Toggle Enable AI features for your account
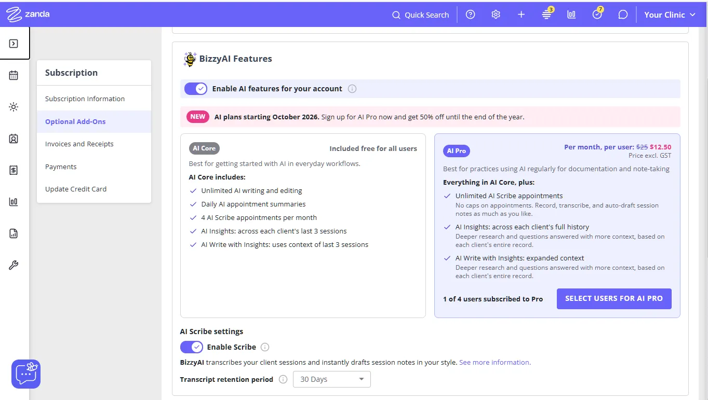The image size is (708, 400). coord(196,89)
